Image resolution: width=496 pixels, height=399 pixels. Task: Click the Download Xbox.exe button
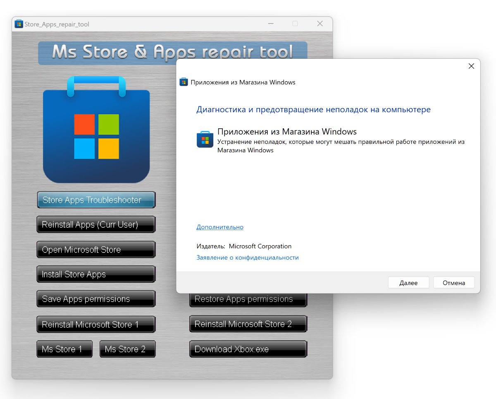[248, 349]
